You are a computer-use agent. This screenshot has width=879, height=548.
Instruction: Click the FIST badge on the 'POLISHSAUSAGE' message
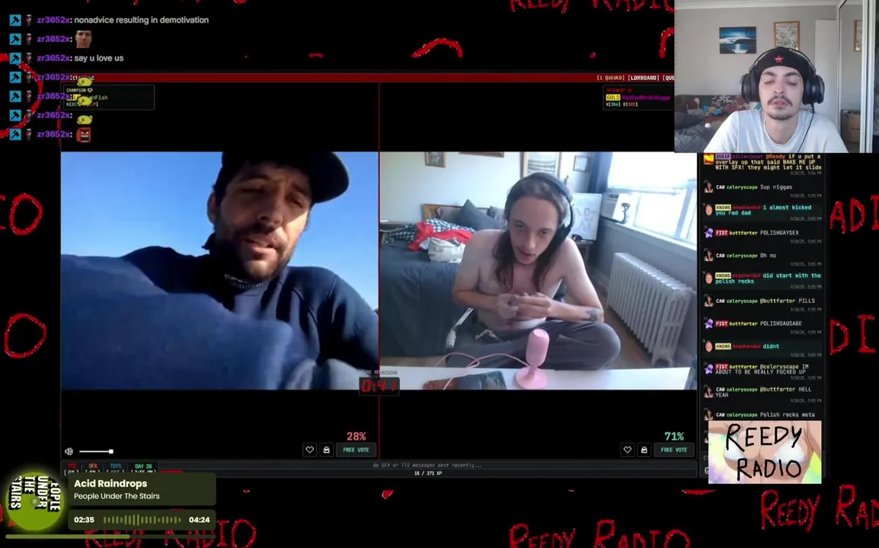click(x=721, y=324)
